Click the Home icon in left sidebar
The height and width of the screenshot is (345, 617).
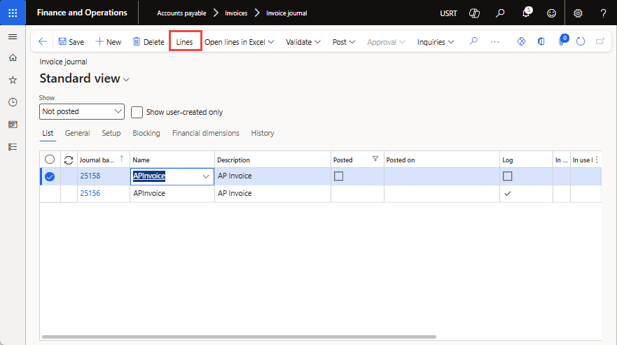[13, 58]
